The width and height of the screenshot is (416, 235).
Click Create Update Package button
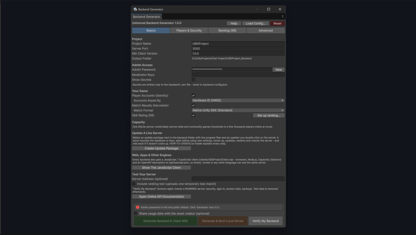click(x=162, y=148)
